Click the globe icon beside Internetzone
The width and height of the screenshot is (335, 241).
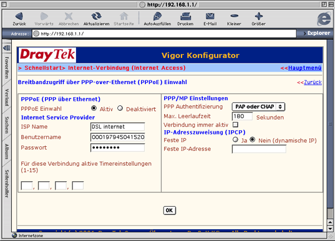[14, 235]
